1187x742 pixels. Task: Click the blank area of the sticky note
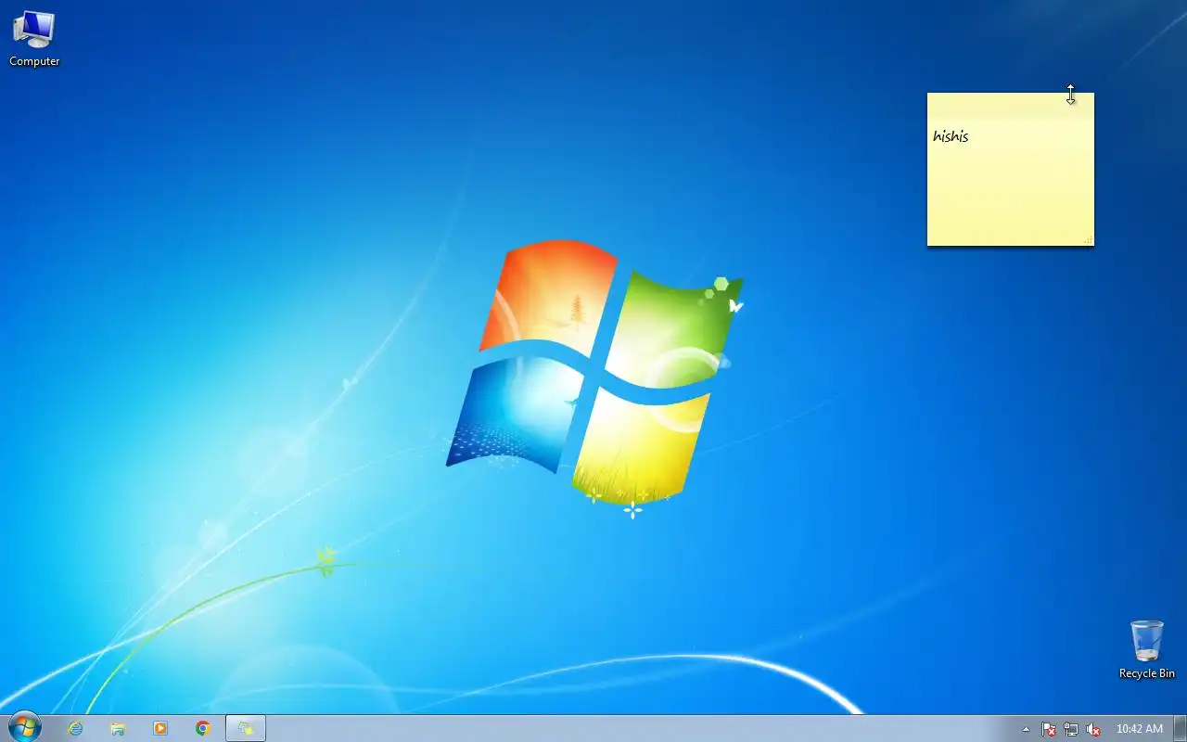point(1011,195)
